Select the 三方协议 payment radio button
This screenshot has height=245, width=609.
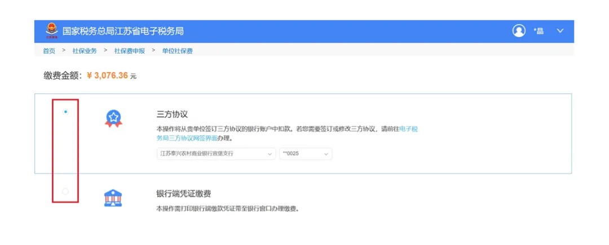(65, 112)
